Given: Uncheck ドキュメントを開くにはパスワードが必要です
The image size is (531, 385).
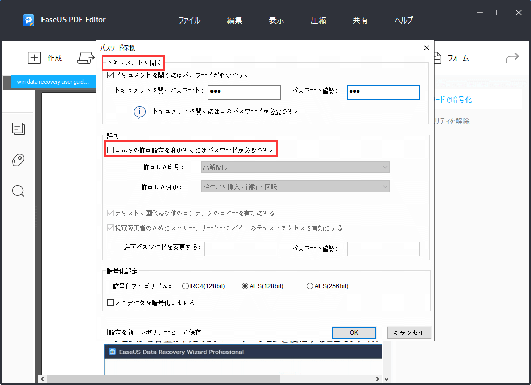Looking at the screenshot, I should click(110, 74).
